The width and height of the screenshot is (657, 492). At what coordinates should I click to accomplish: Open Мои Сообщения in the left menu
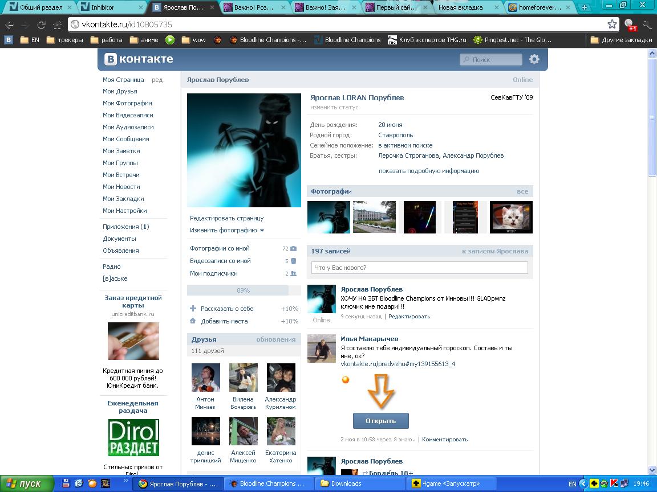point(125,139)
